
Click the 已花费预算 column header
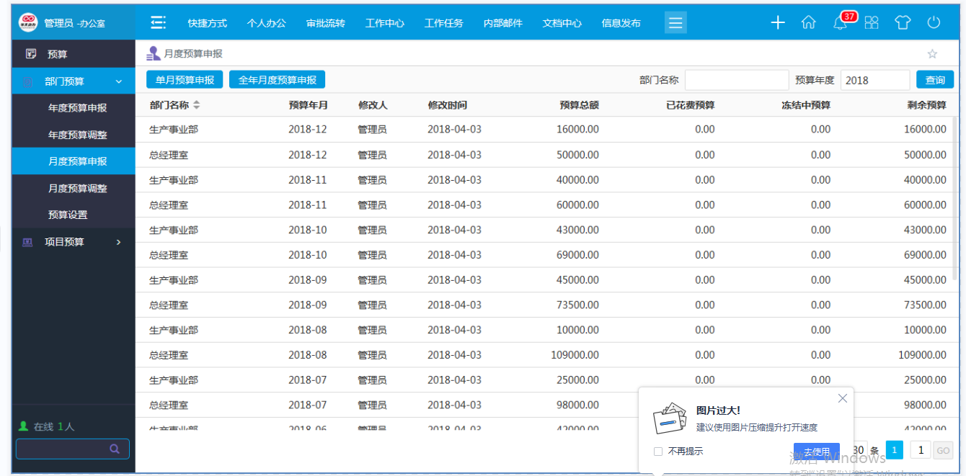tap(691, 105)
